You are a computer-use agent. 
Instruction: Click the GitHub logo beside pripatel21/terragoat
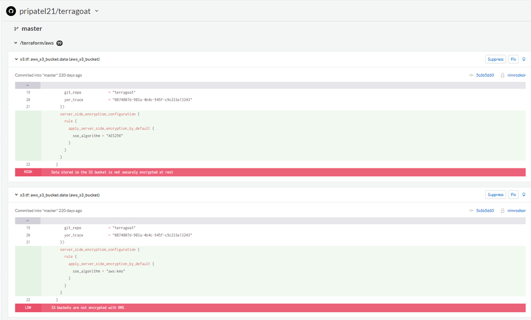click(11, 11)
